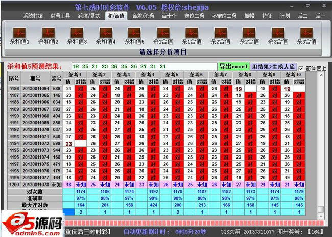The image size is (332, 237).
Task: Click sequence number 1199
Action: (14, 178)
